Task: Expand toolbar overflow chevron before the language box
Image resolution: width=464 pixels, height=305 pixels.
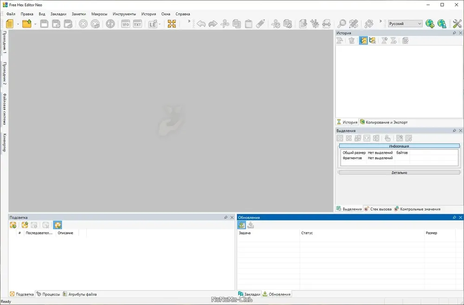Action: (x=380, y=21)
